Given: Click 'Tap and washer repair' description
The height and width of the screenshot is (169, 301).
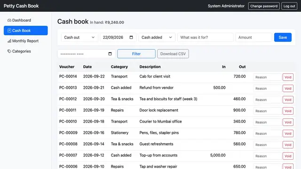Looking at the screenshot, I should pos(158,167).
